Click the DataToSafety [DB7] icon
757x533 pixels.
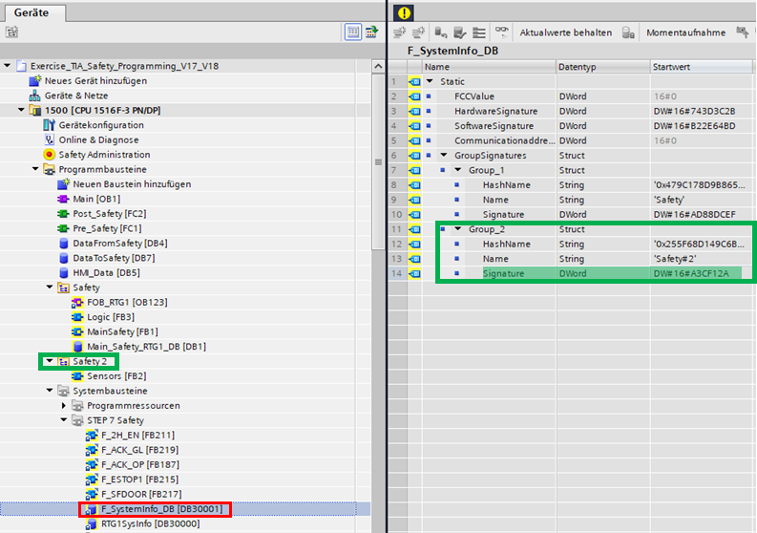[63, 258]
